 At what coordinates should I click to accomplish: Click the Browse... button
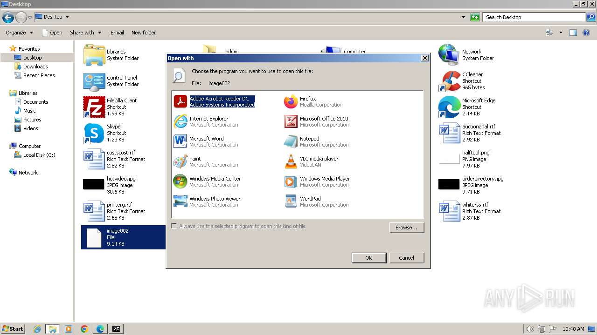coord(406,228)
